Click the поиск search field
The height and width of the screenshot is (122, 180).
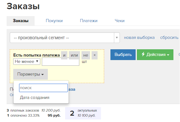[43, 88]
